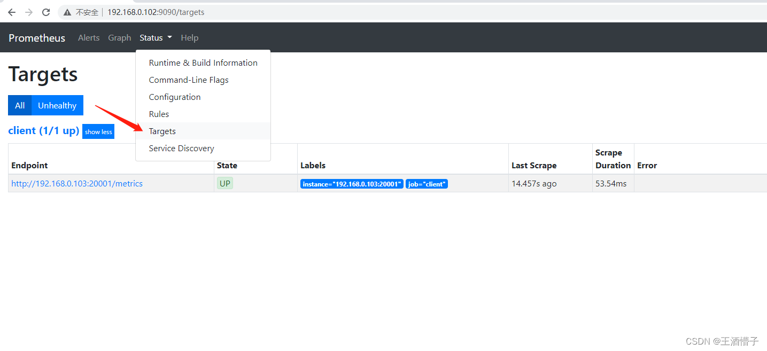Click the 14.457s ago last scrape value
The width and height of the screenshot is (767, 351).
pos(534,184)
